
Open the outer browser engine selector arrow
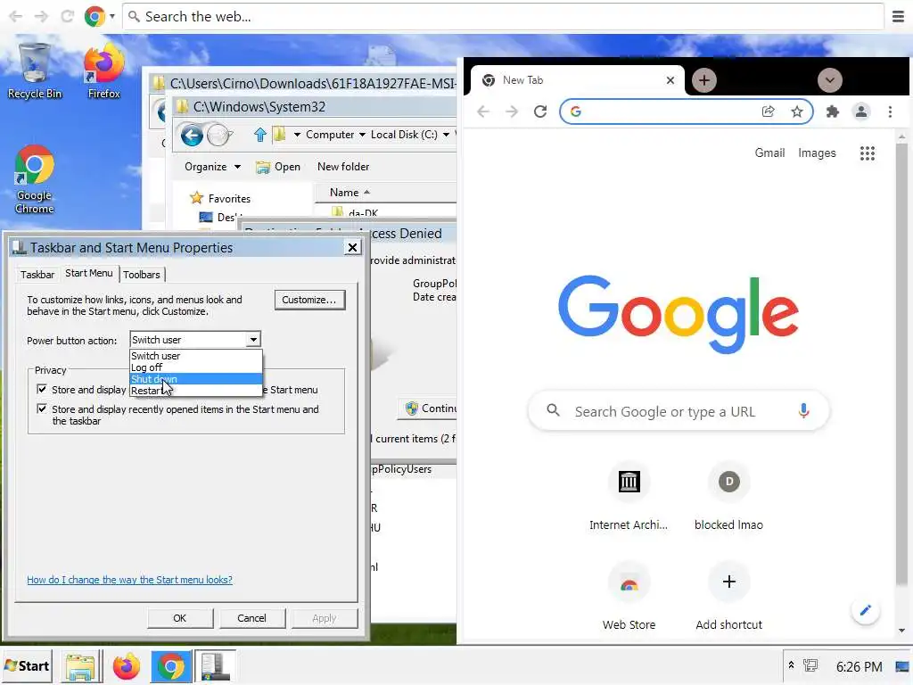111,16
